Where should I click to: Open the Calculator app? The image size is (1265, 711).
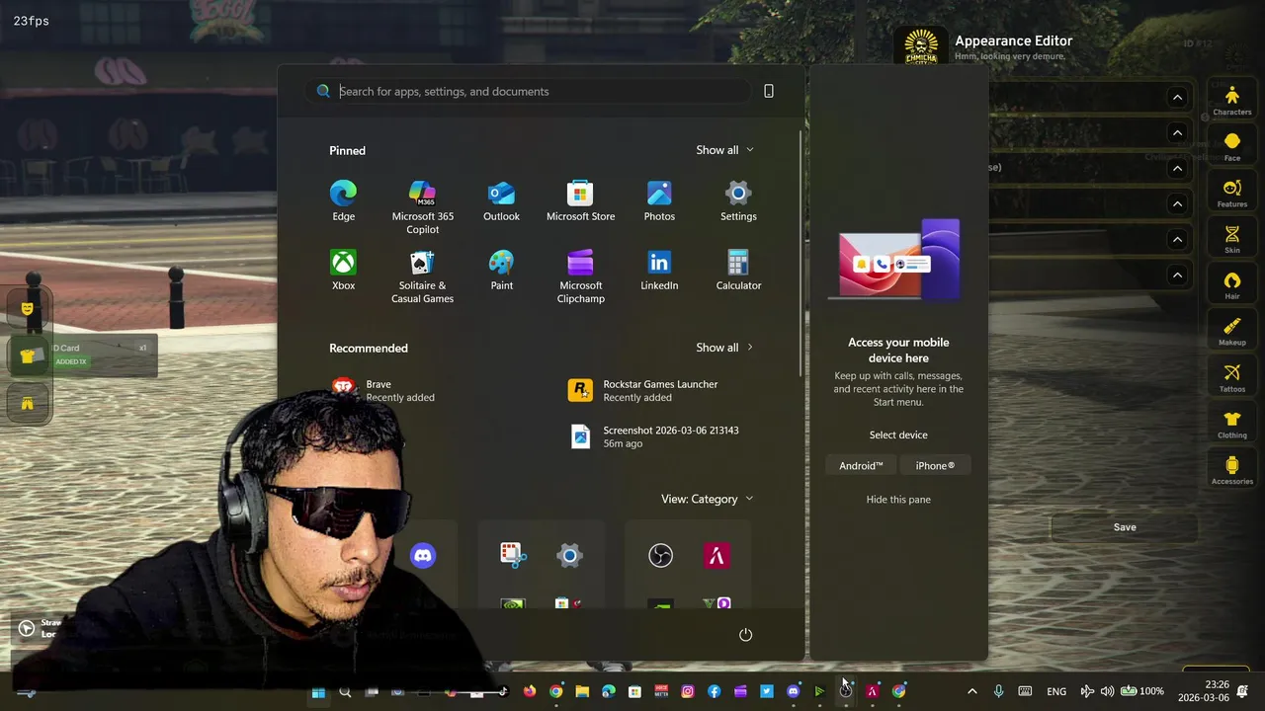point(738,270)
